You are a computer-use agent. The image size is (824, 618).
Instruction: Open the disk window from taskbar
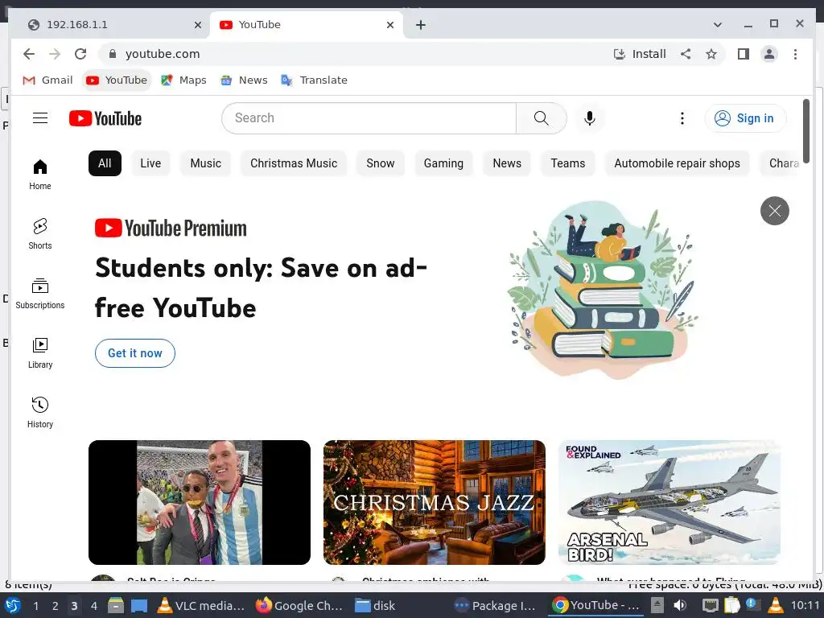375,606
